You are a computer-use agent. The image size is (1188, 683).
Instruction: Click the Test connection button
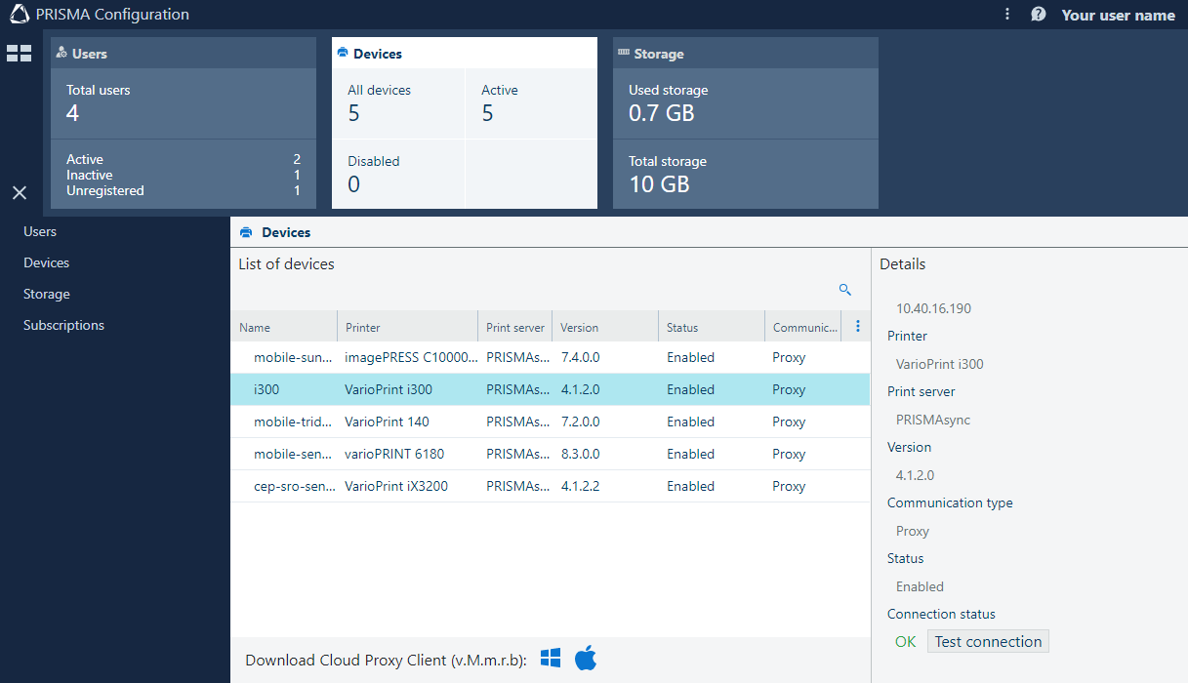(988, 641)
